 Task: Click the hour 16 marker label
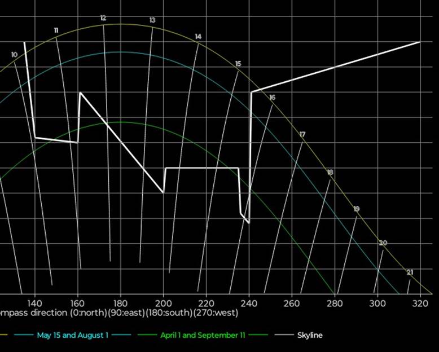coord(273,98)
